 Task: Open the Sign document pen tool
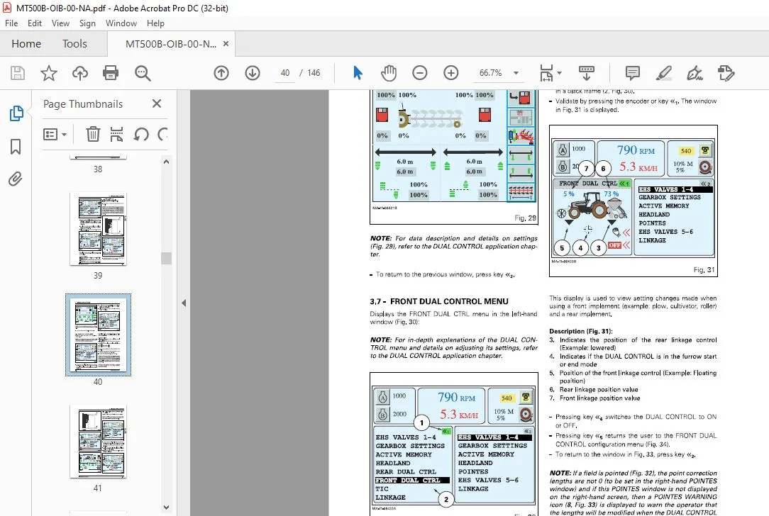click(x=695, y=73)
